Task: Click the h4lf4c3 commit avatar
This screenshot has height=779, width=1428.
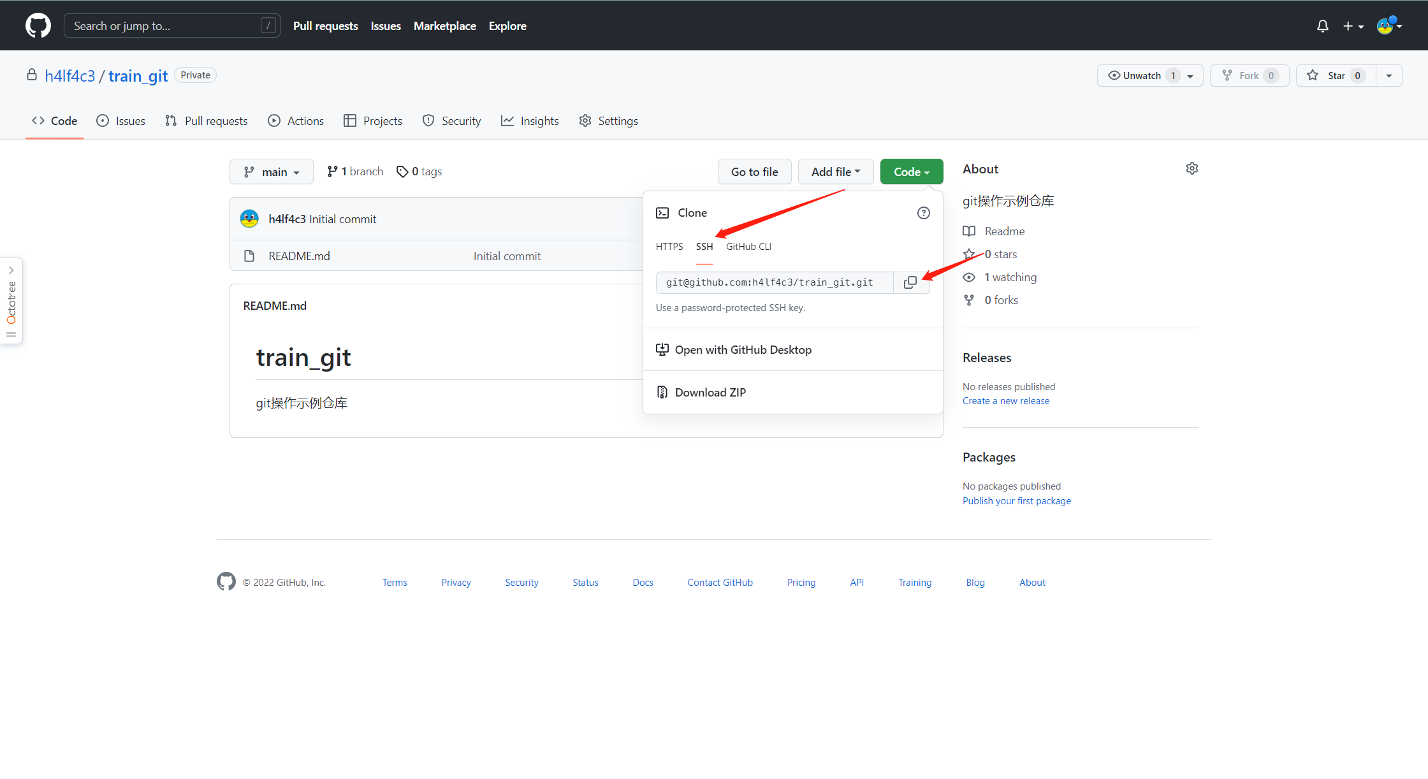Action: coord(249,219)
